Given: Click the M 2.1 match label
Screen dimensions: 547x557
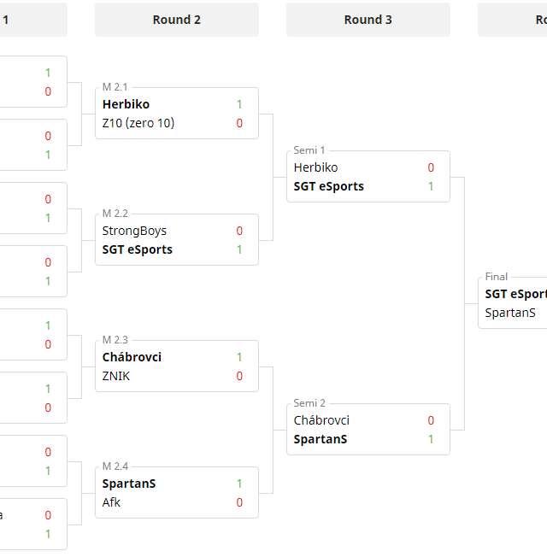Looking at the screenshot, I should pyautogui.click(x=115, y=87).
